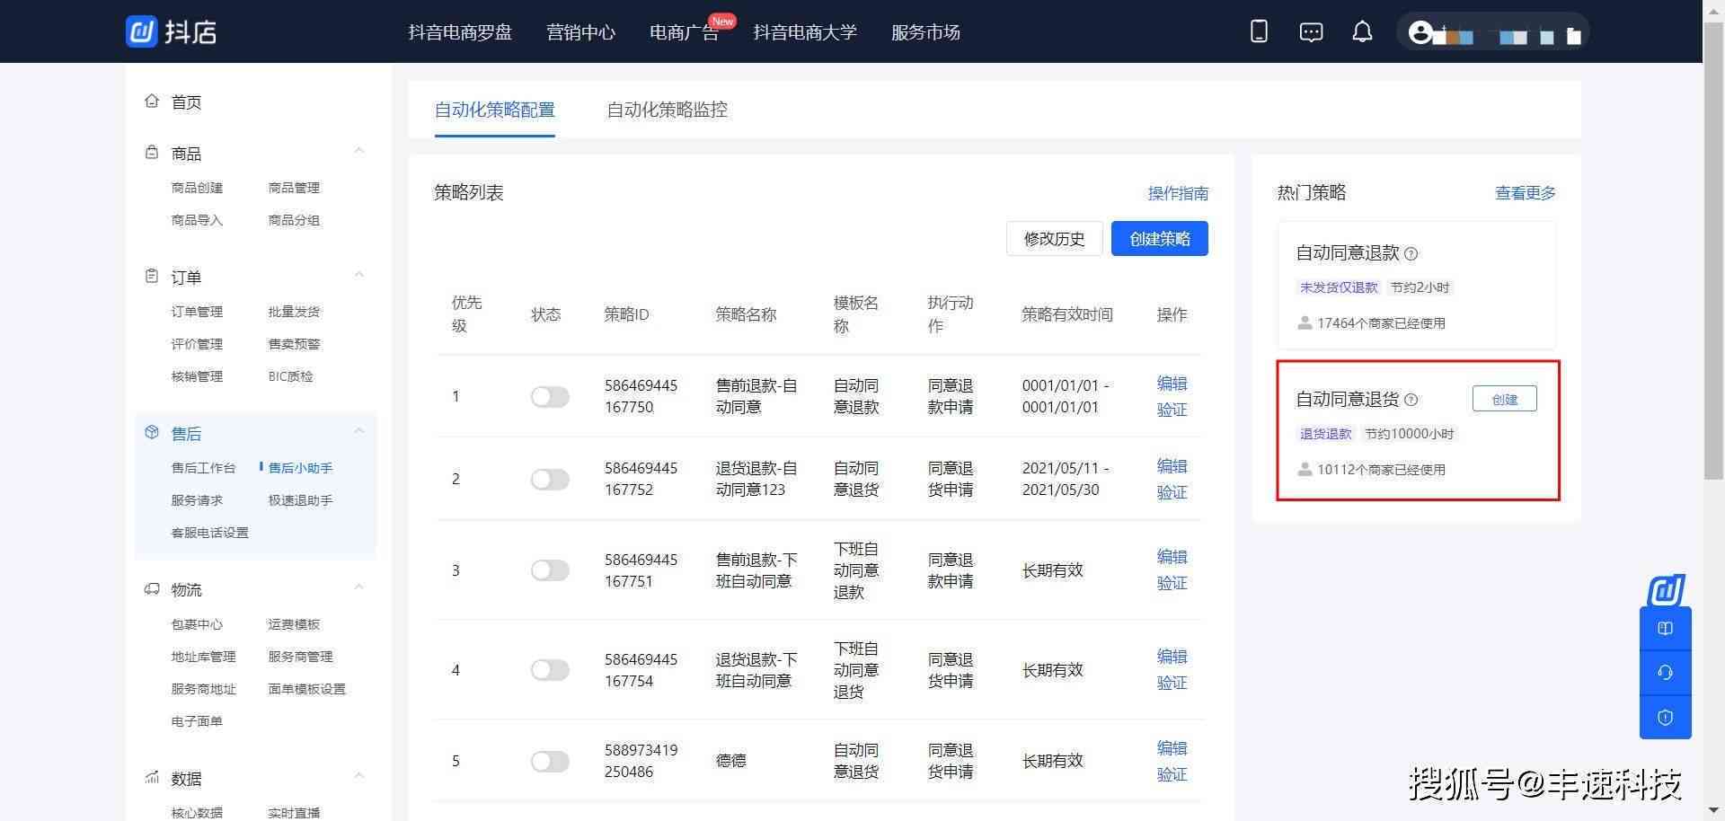Open 首页 in sidebar
Viewport: 1725px width, 821px height.
[186, 102]
